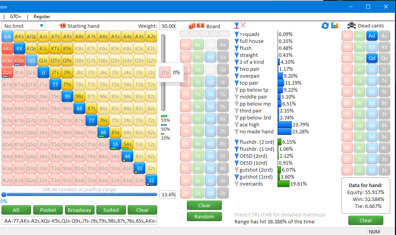Open the GTO+ menu

click(x=15, y=17)
